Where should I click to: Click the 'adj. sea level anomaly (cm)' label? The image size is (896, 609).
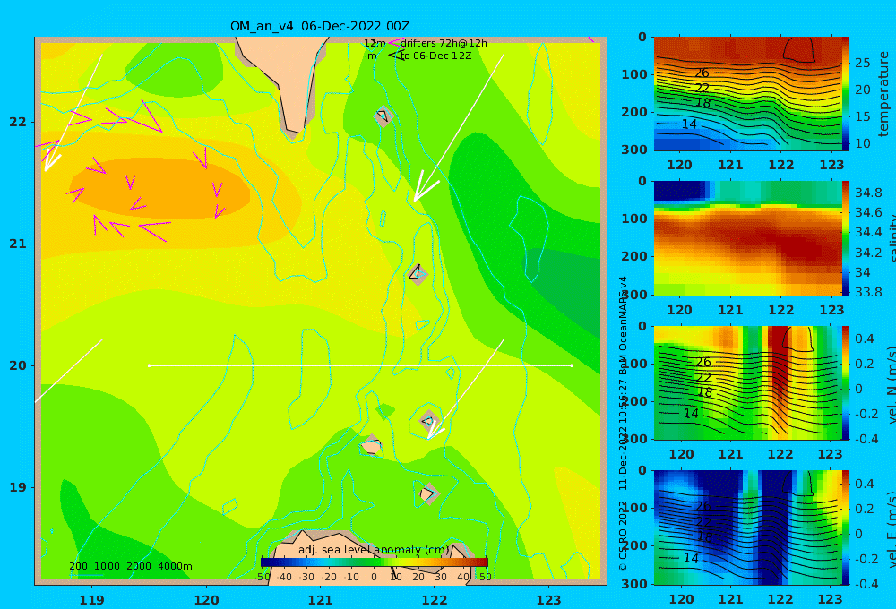pyautogui.click(x=374, y=550)
